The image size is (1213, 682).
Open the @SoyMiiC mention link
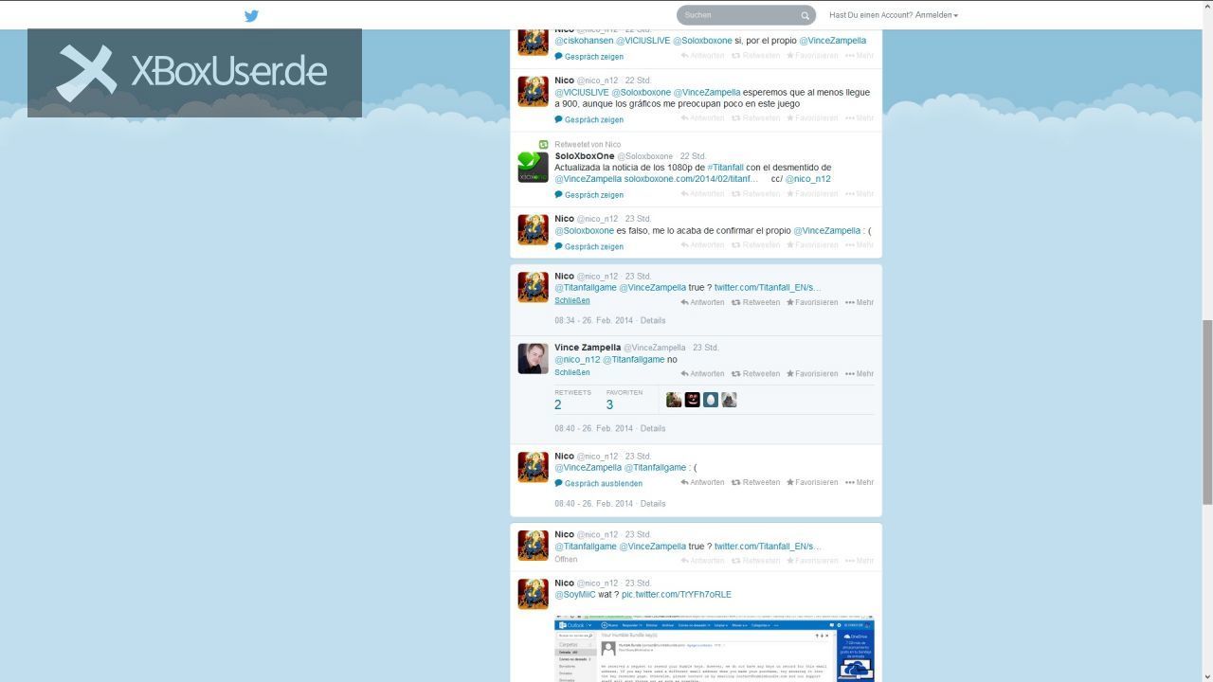pos(575,594)
